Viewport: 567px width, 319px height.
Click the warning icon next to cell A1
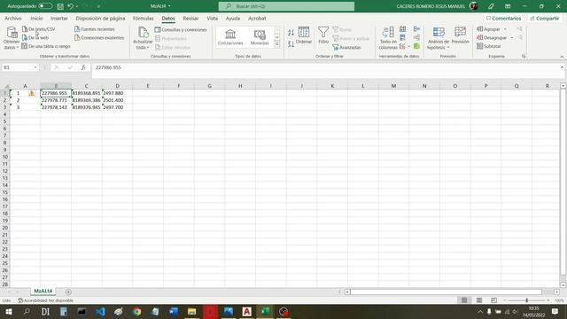(x=32, y=93)
